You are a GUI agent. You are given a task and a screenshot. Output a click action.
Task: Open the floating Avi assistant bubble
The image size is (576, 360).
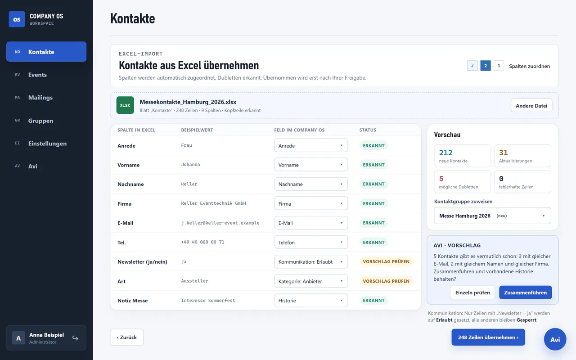point(555,339)
